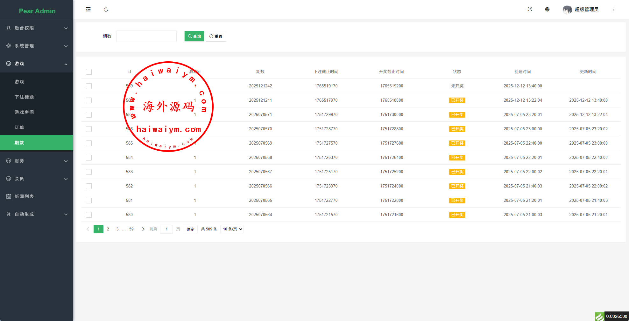Click the sidebar collapse menu icon
629x321 pixels.
click(88, 10)
